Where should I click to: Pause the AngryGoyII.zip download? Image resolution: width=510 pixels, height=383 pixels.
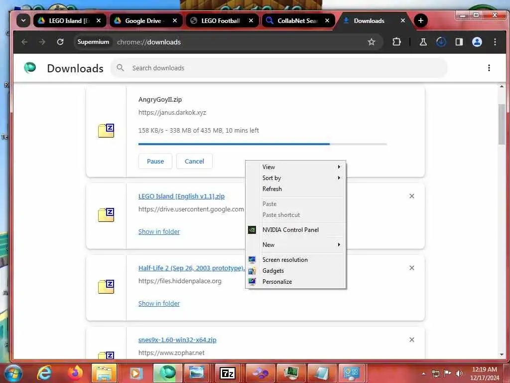point(155,161)
